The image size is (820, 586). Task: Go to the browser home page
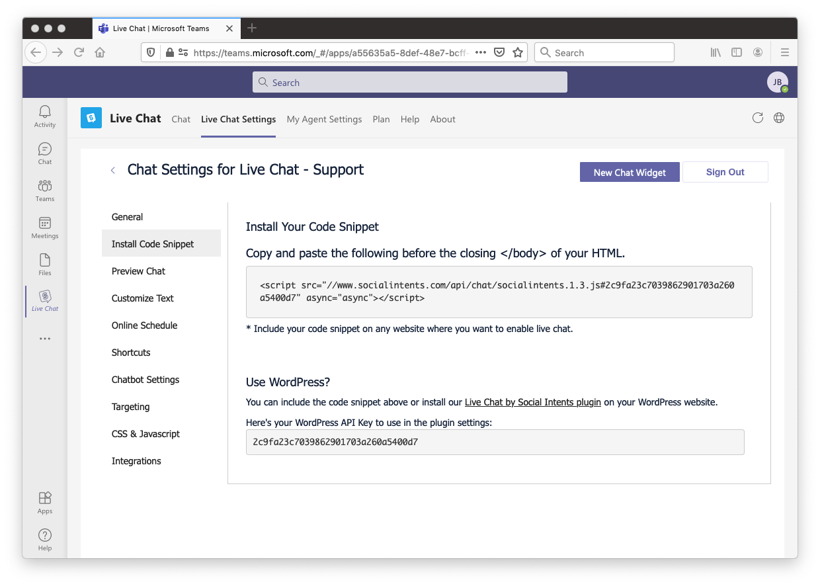(100, 52)
